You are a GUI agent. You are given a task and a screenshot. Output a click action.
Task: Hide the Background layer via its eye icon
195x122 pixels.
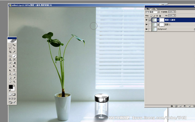coord(147,29)
